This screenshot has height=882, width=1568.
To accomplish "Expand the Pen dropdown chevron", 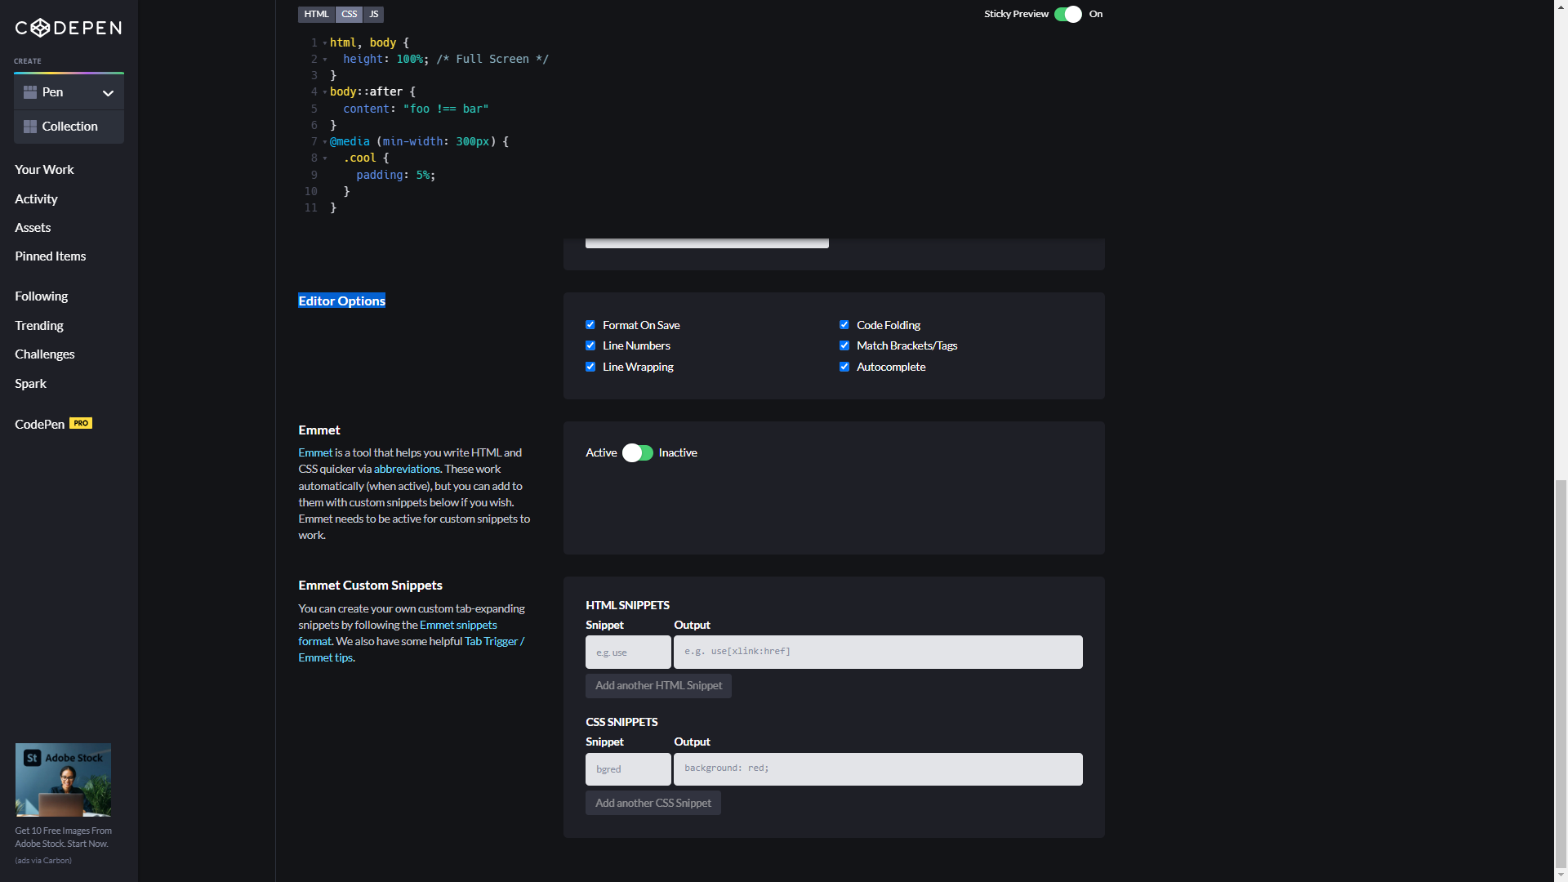I will click(108, 93).
